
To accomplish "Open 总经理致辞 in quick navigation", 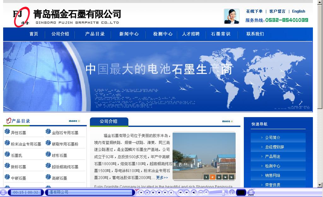I will [x=278, y=147].
